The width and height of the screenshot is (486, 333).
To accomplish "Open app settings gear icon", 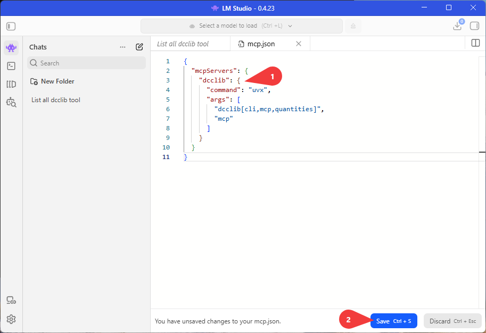I will click(11, 319).
